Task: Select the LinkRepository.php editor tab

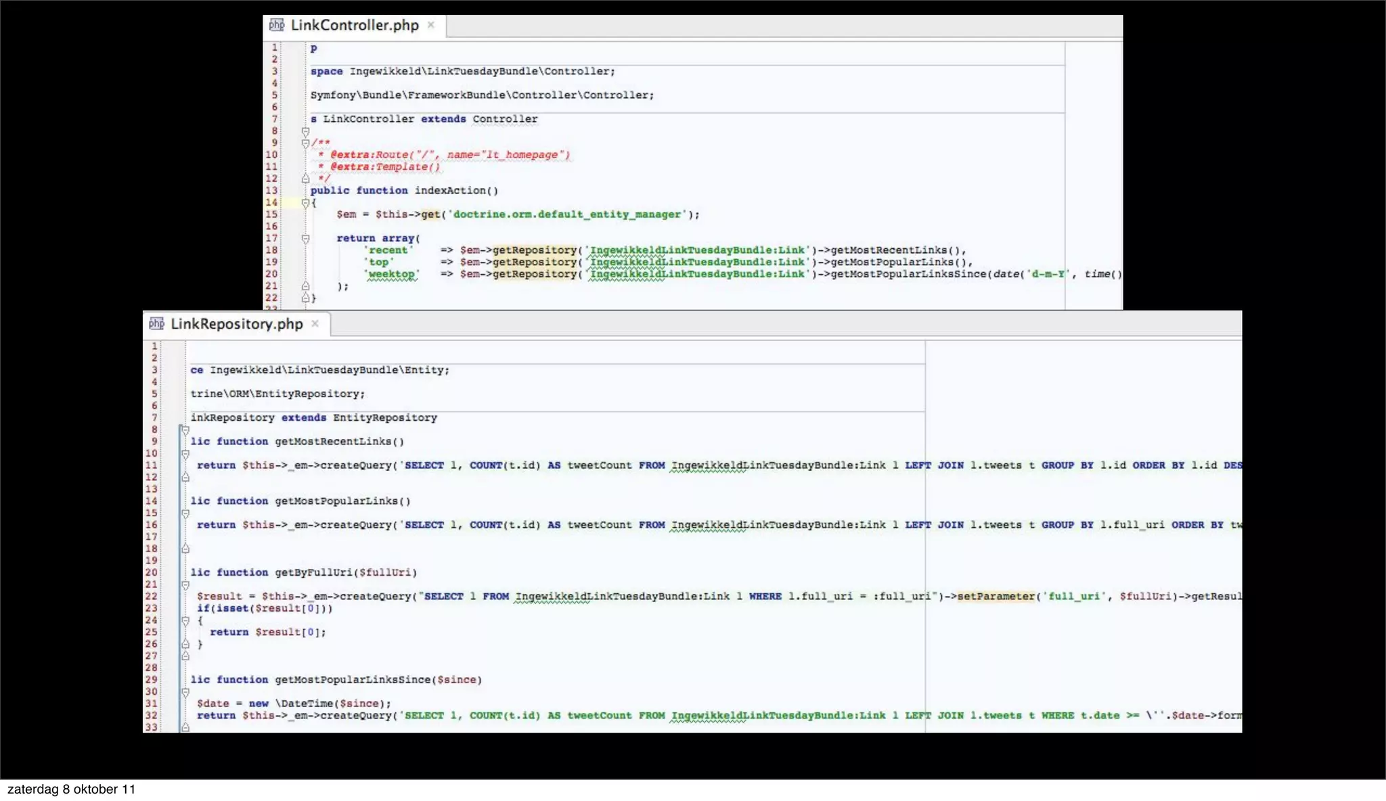Action: tap(236, 324)
